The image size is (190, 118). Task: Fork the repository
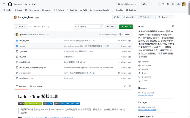[145, 17]
